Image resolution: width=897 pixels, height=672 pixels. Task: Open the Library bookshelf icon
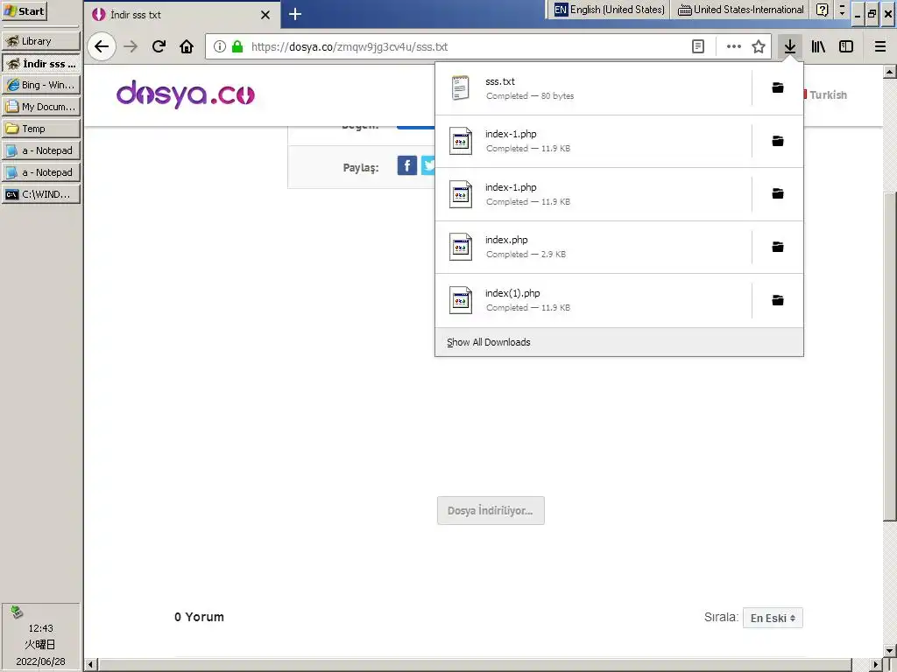point(819,47)
